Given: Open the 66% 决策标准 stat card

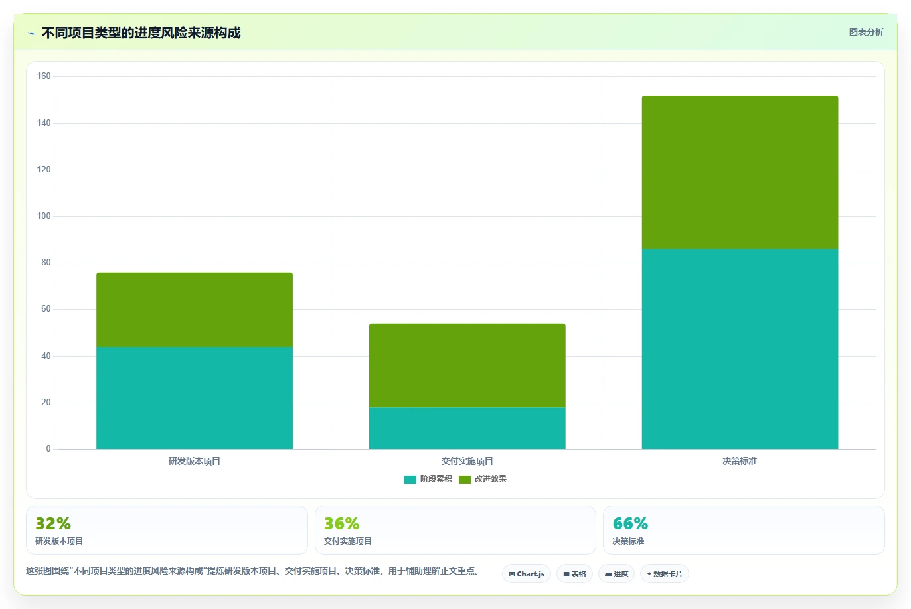Looking at the screenshot, I should (744, 530).
